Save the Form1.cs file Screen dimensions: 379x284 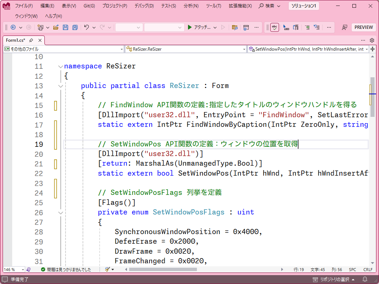[x=66, y=27]
